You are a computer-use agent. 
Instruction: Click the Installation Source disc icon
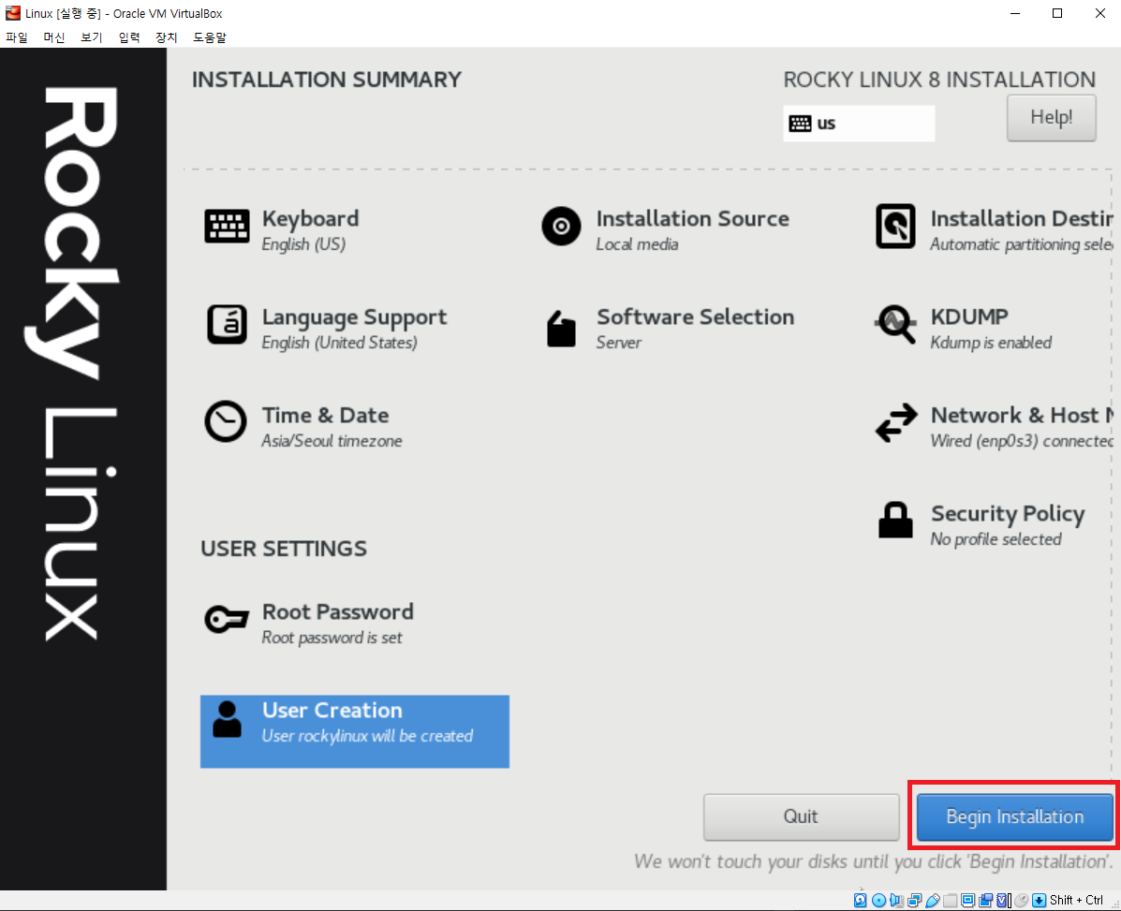[x=561, y=227]
